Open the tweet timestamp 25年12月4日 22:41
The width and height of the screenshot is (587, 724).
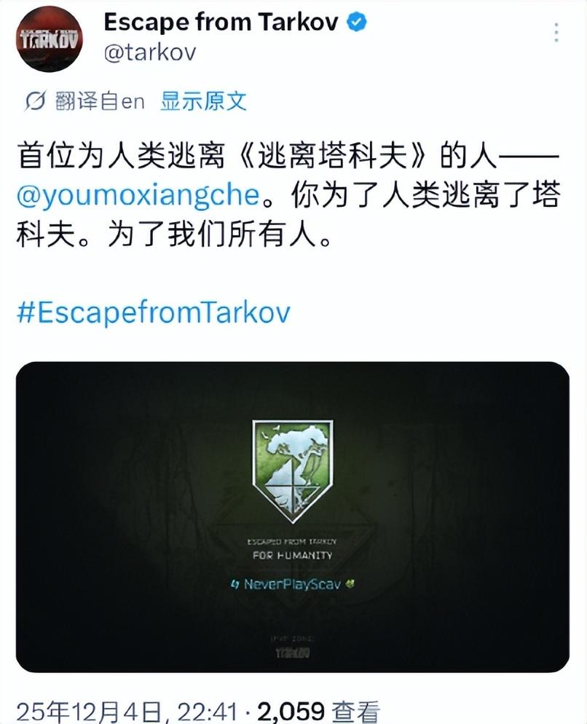pyautogui.click(x=127, y=712)
